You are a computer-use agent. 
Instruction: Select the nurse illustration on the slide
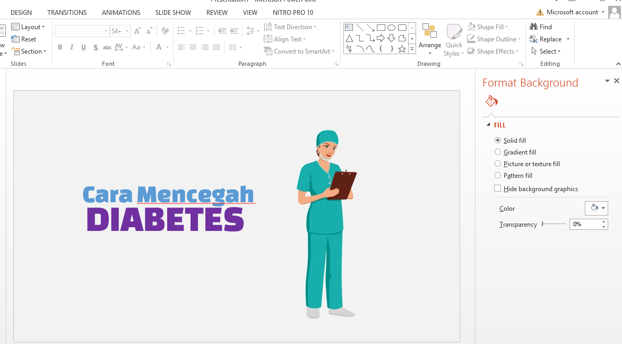point(327,224)
